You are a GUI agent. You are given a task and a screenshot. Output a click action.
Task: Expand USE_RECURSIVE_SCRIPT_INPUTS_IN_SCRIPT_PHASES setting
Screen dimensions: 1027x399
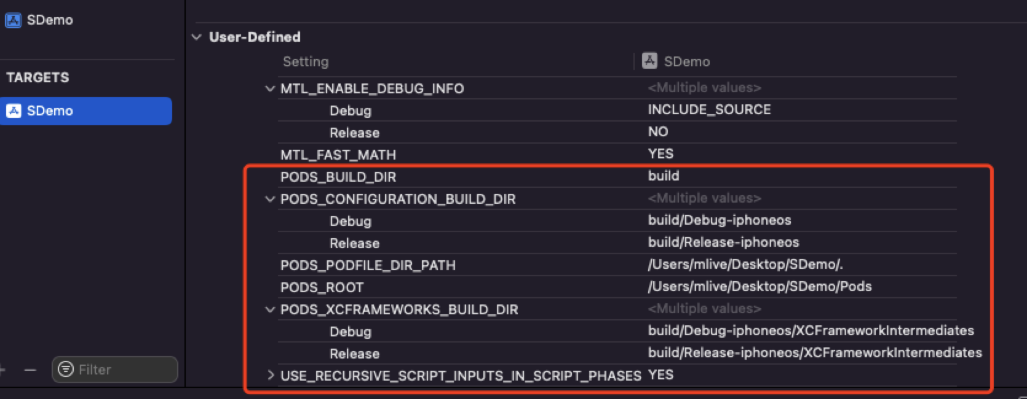(x=271, y=375)
